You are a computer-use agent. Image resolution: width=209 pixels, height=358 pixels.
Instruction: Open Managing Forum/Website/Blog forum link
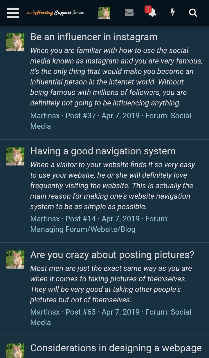[83, 229]
